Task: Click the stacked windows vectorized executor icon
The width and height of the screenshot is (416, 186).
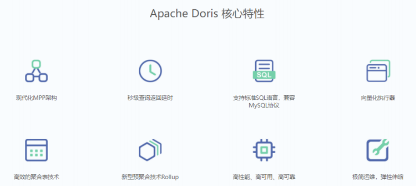Action: tap(378, 71)
